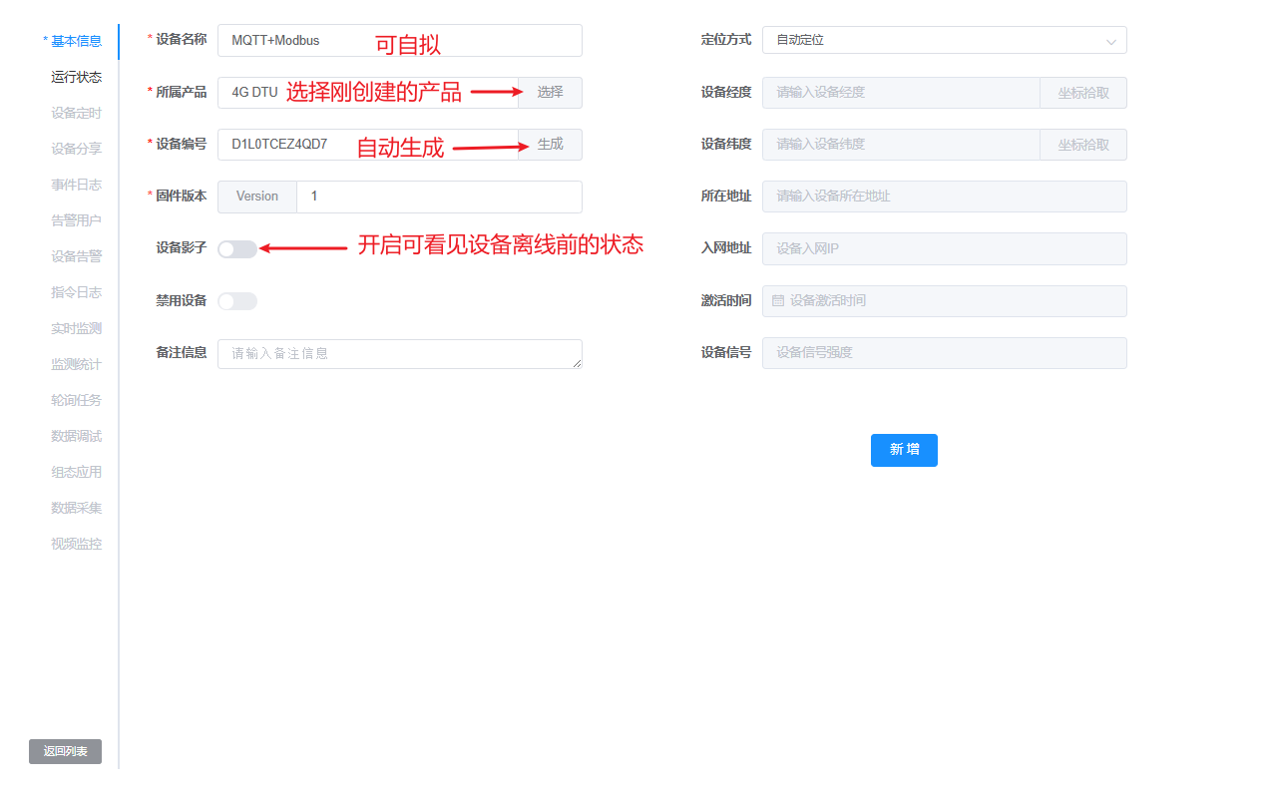Viewport: 1263px width, 802px height.
Task: Click the 设备名称 input field
Action: 399,41
